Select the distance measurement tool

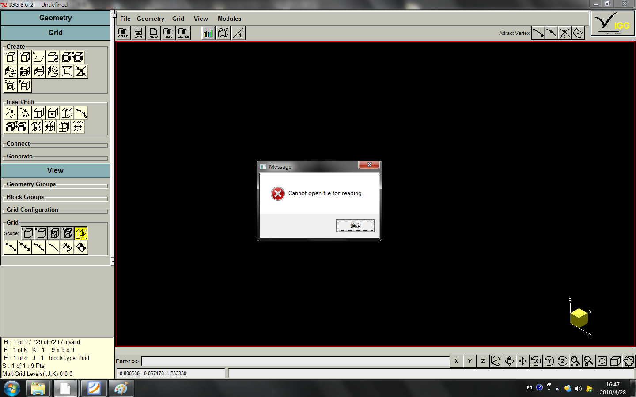coord(238,33)
